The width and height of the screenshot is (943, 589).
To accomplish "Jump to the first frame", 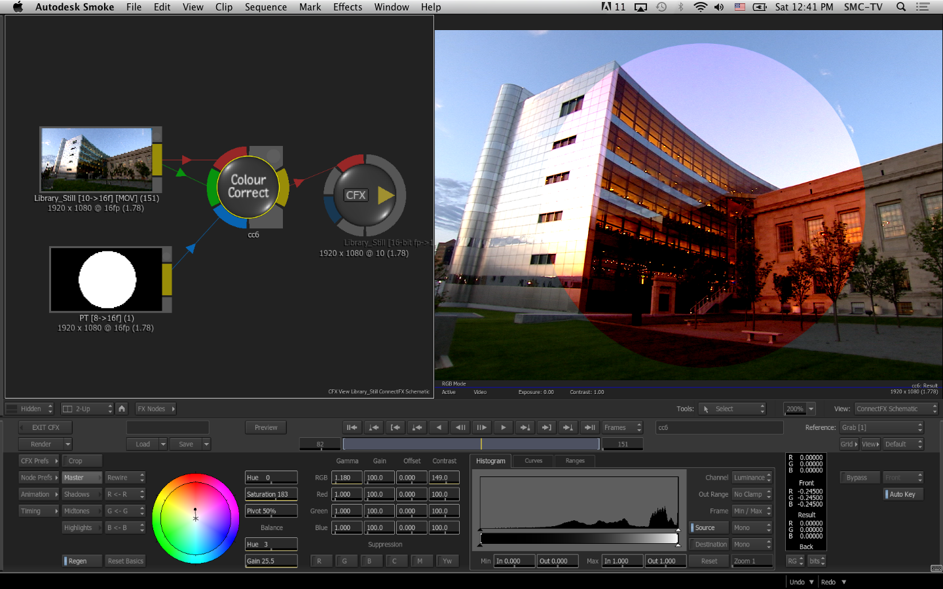I will point(352,427).
